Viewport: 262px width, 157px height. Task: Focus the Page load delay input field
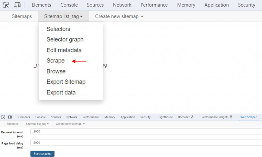[146, 143]
